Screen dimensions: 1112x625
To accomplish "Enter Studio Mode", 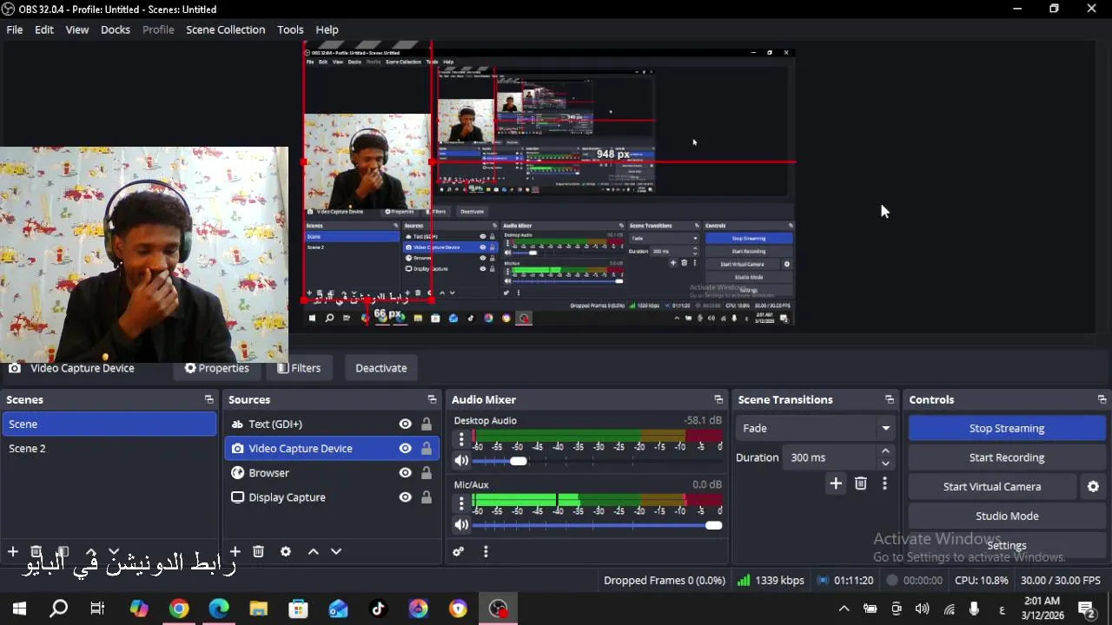I will tap(1007, 516).
